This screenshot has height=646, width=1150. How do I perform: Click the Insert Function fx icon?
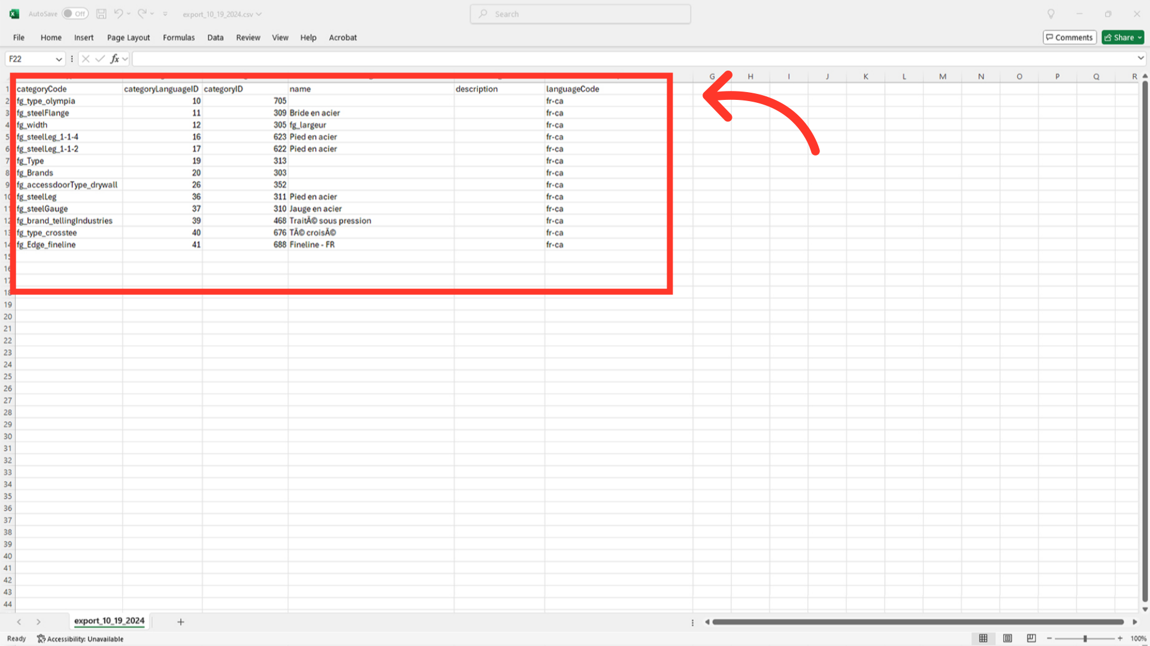tap(114, 59)
